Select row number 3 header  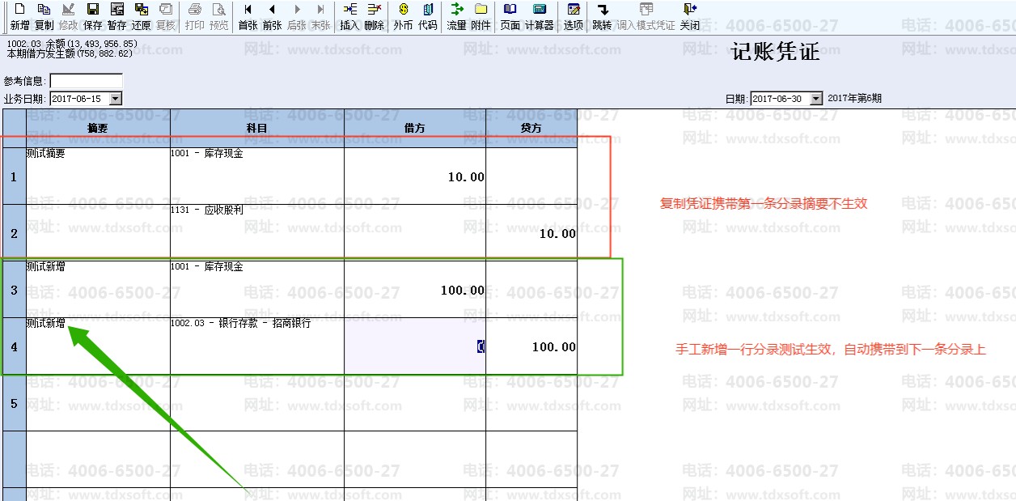point(14,290)
